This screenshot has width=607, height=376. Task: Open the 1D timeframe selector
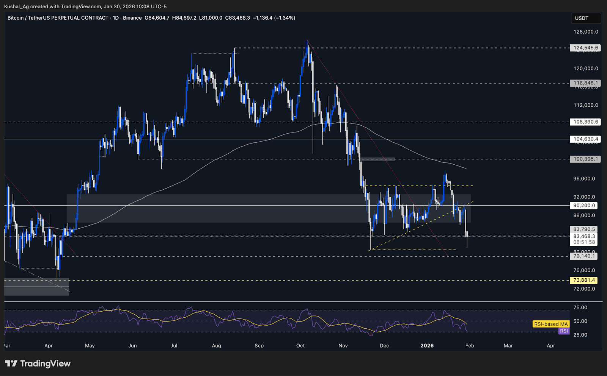pos(116,18)
